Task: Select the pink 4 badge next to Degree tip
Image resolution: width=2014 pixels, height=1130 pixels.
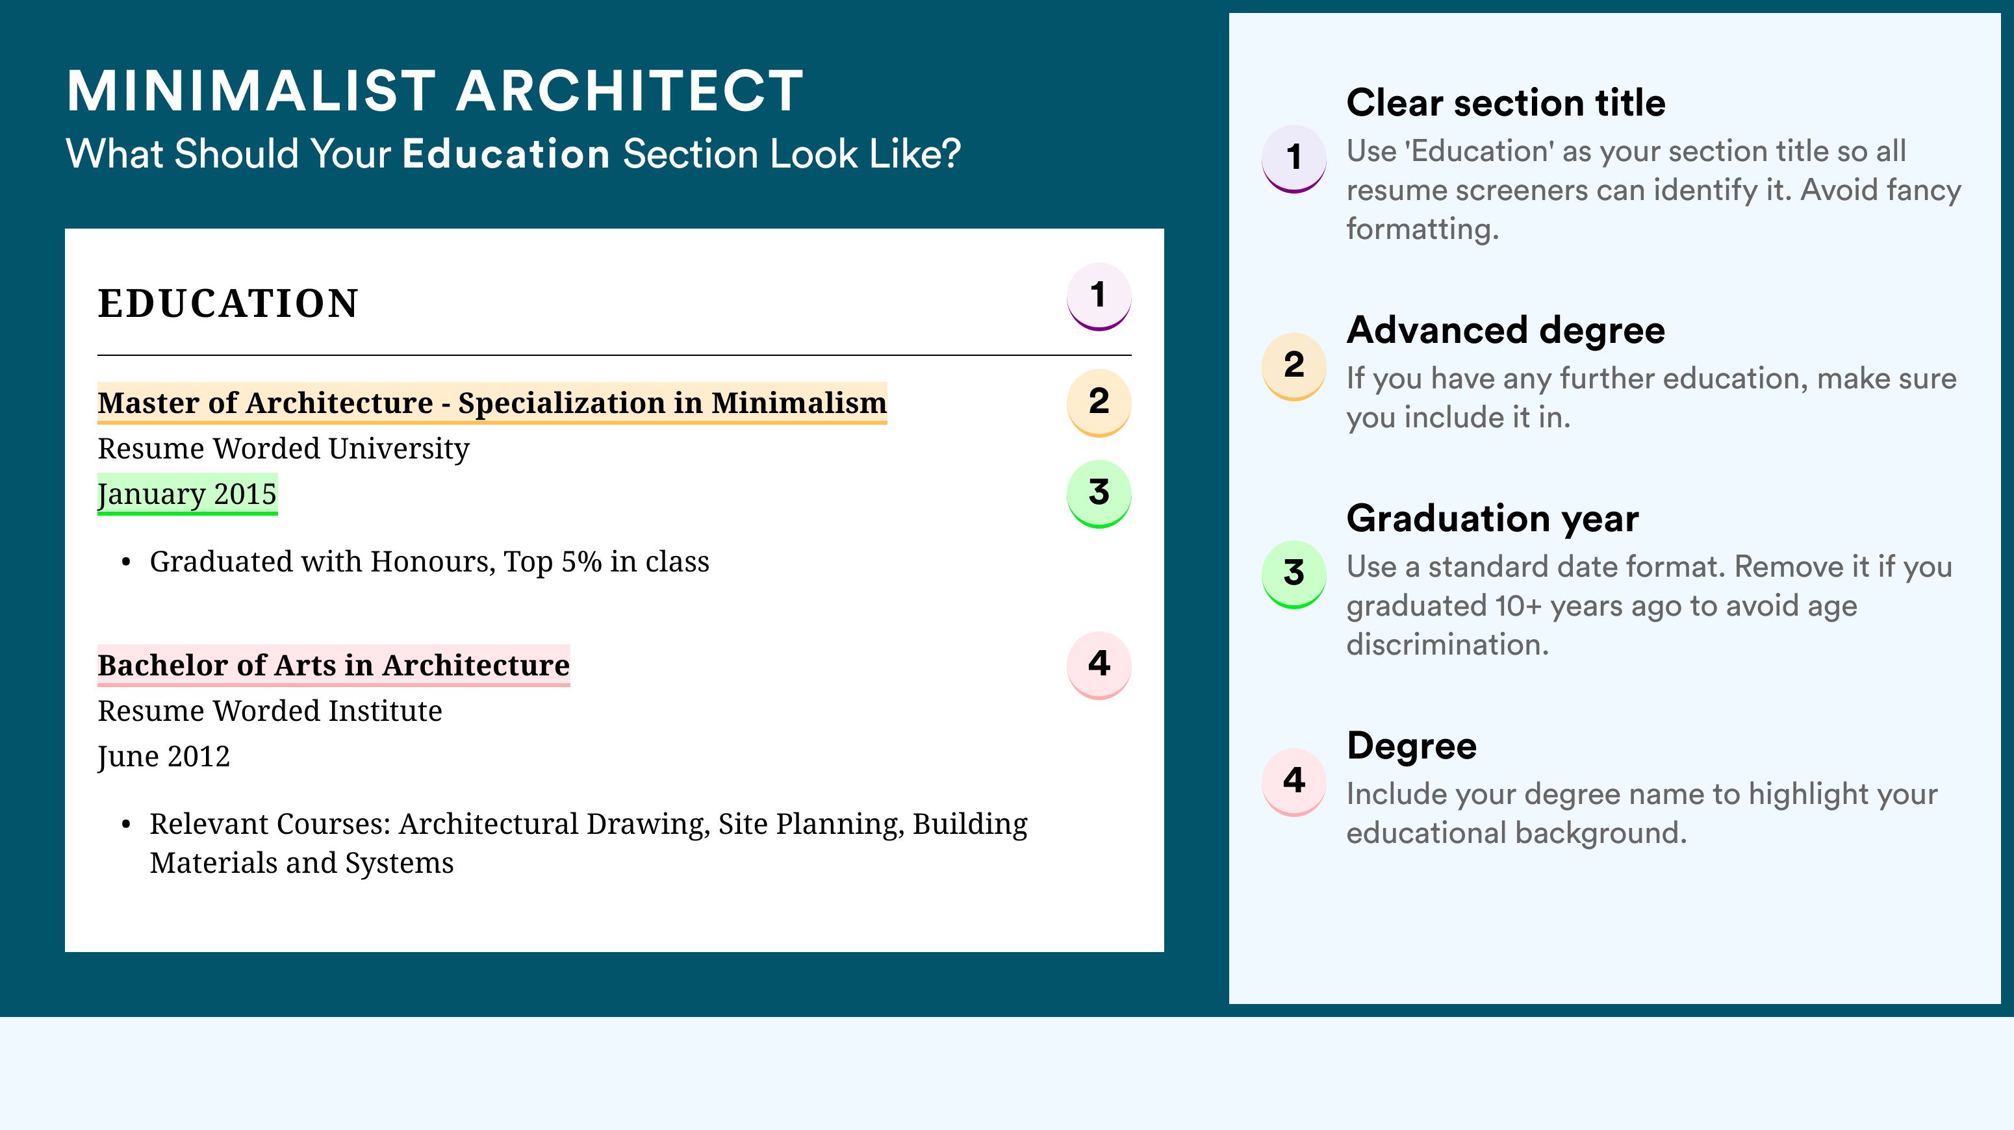Action: tap(1294, 781)
